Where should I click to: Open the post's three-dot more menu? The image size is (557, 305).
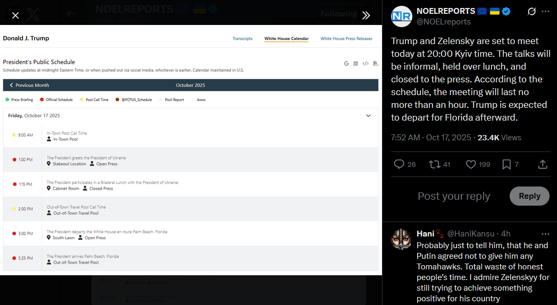[545, 11]
